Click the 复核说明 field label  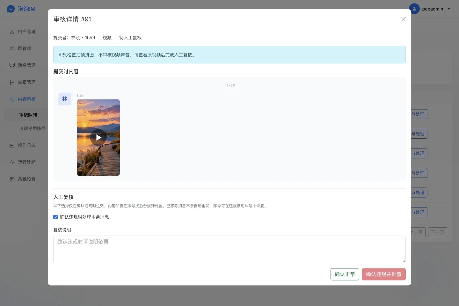tap(62, 230)
